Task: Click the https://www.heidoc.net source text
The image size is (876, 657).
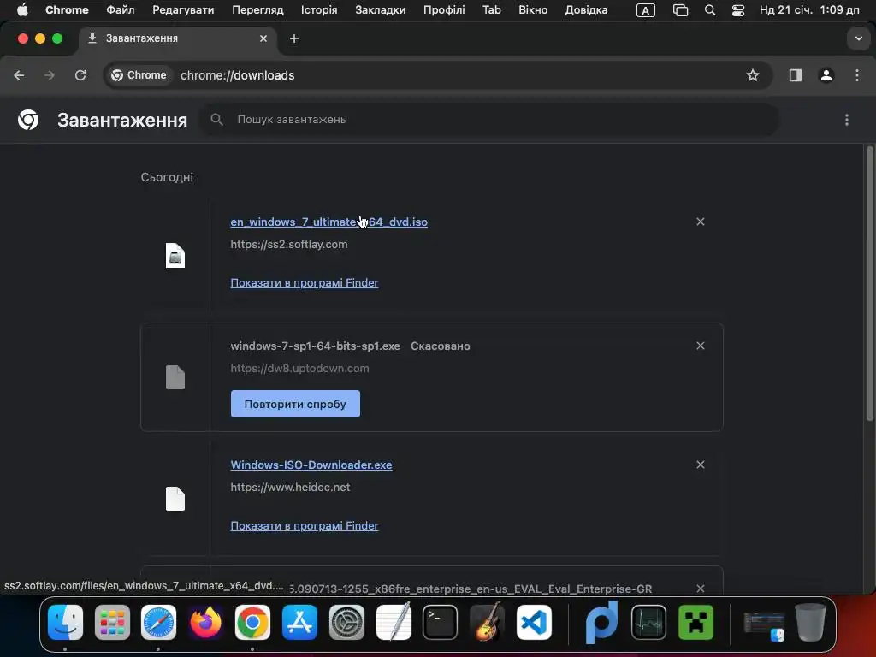Action: click(x=291, y=487)
